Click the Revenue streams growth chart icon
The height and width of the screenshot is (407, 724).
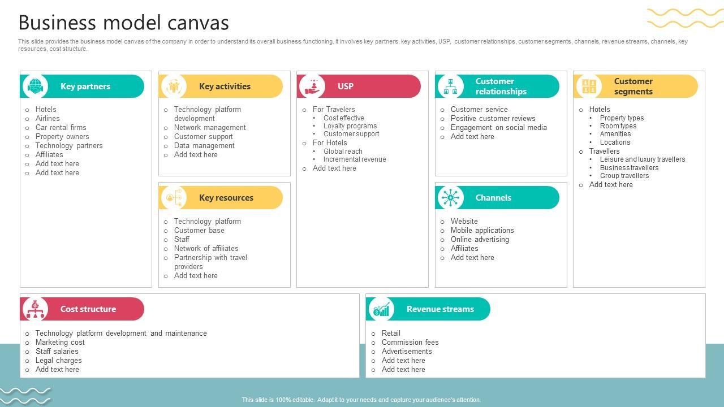382,309
